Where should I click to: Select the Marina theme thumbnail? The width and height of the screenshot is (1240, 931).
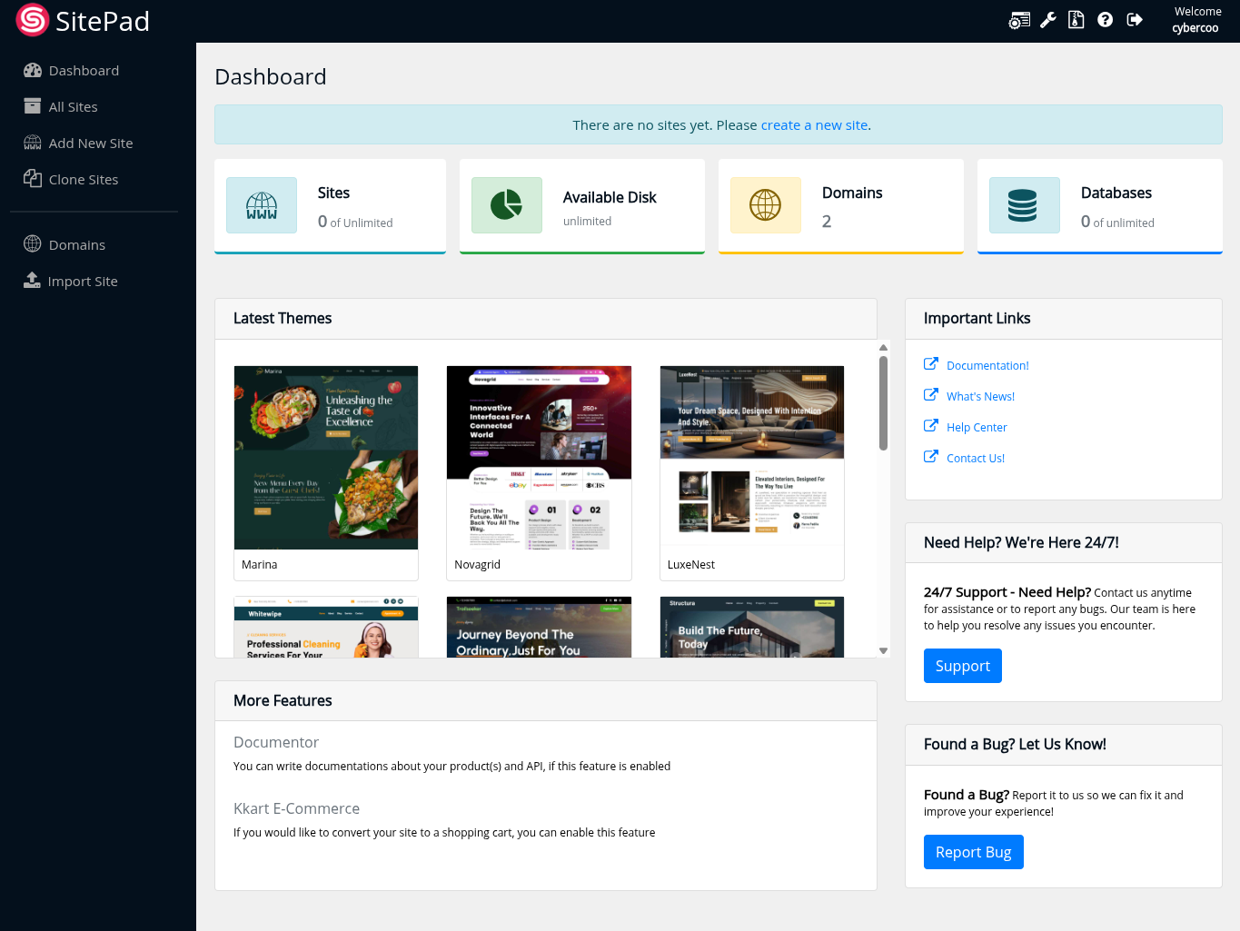coord(326,458)
